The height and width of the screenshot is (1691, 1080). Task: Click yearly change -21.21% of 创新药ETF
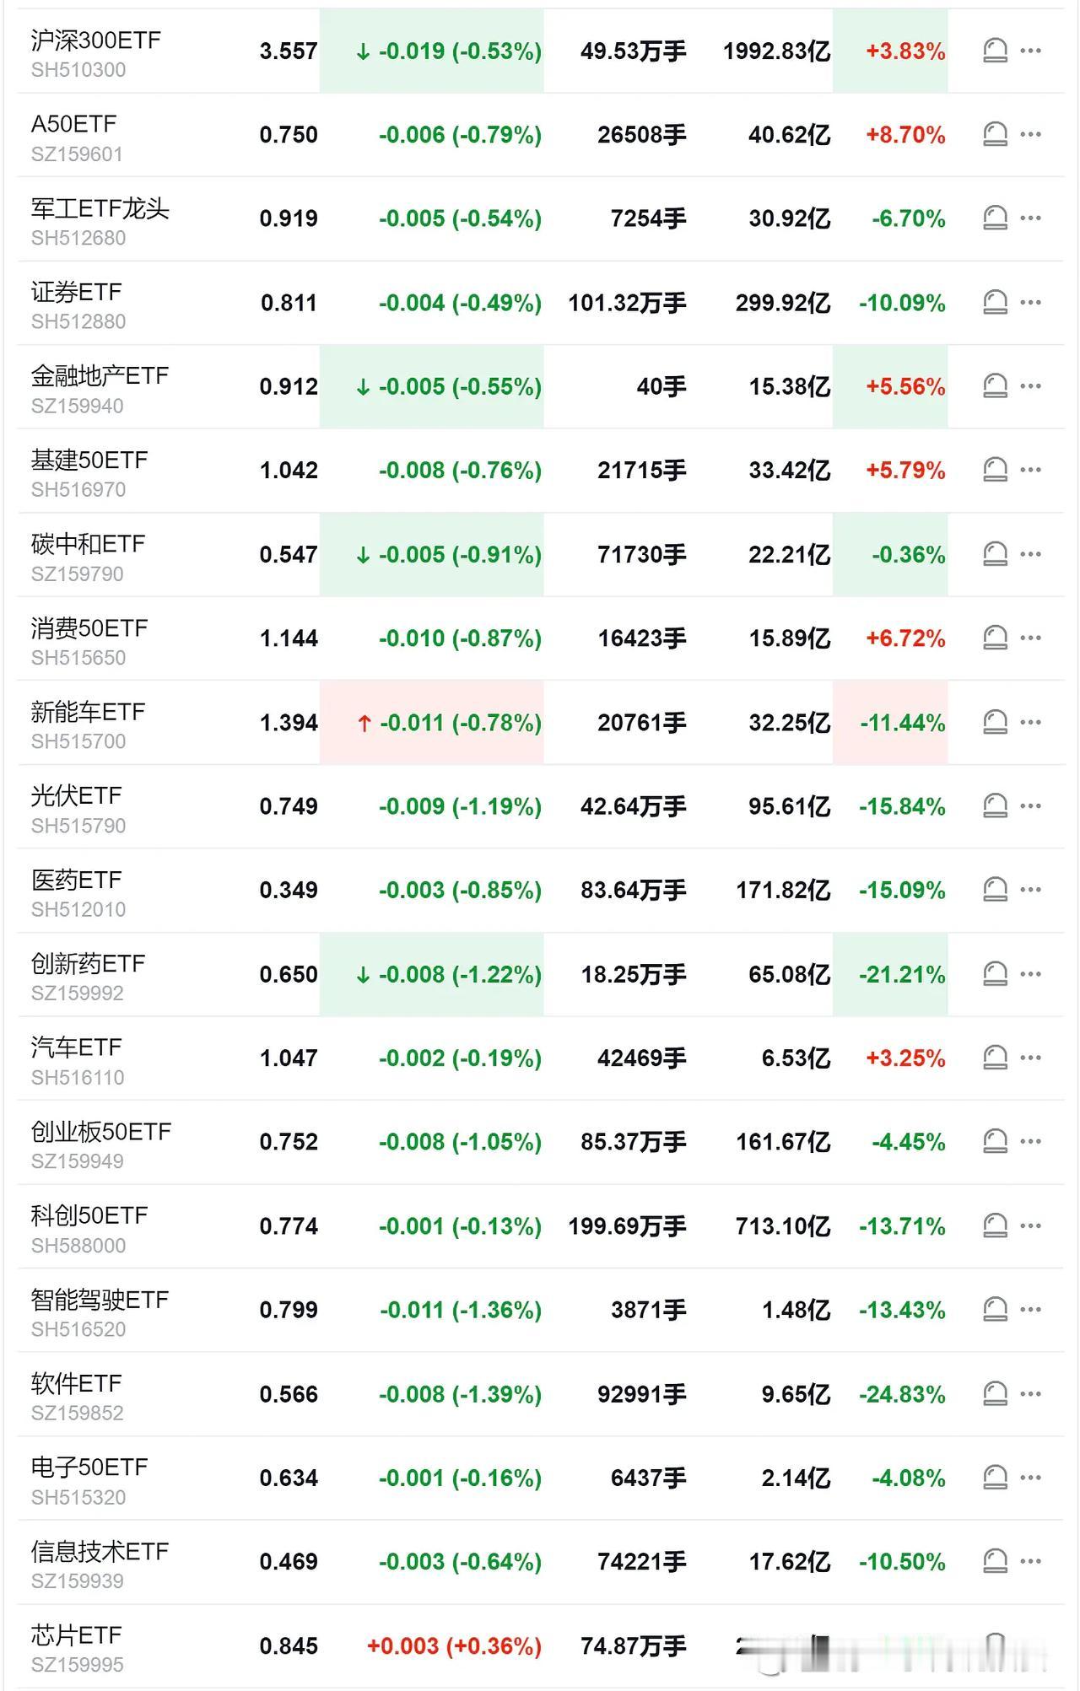[x=902, y=974]
